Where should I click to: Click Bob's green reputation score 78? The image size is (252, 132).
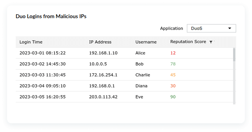pyautogui.click(x=173, y=64)
